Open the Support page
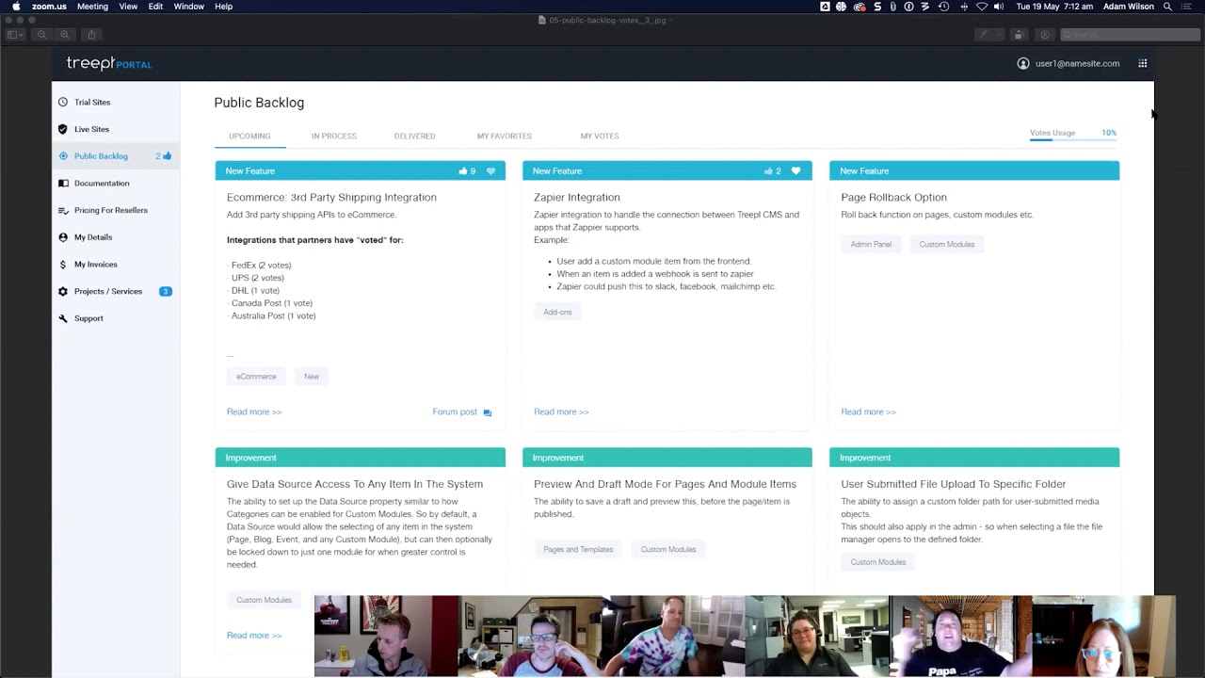This screenshot has height=678, width=1205. click(88, 318)
